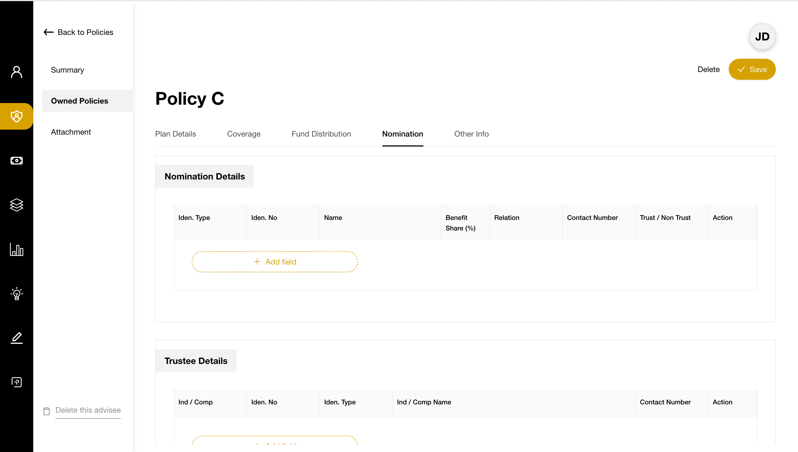Click Add field in Trustee Details
This screenshot has width=798, height=452.
click(275, 442)
